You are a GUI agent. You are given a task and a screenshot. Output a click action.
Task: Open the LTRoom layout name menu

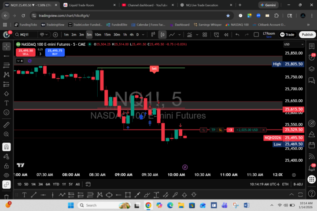click(x=269, y=35)
